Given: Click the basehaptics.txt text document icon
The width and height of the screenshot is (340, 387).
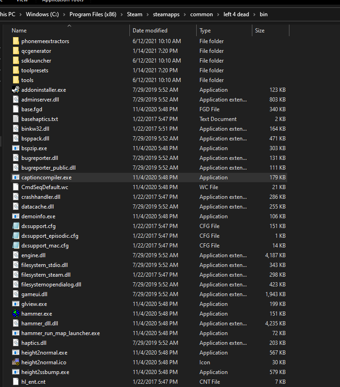Looking at the screenshot, I should pos(16,119).
